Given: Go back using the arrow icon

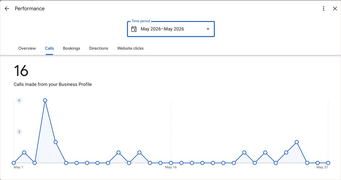Looking at the screenshot, I should click(7, 8).
